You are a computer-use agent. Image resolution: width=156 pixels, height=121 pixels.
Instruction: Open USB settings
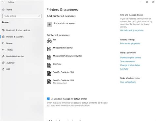[8, 69]
